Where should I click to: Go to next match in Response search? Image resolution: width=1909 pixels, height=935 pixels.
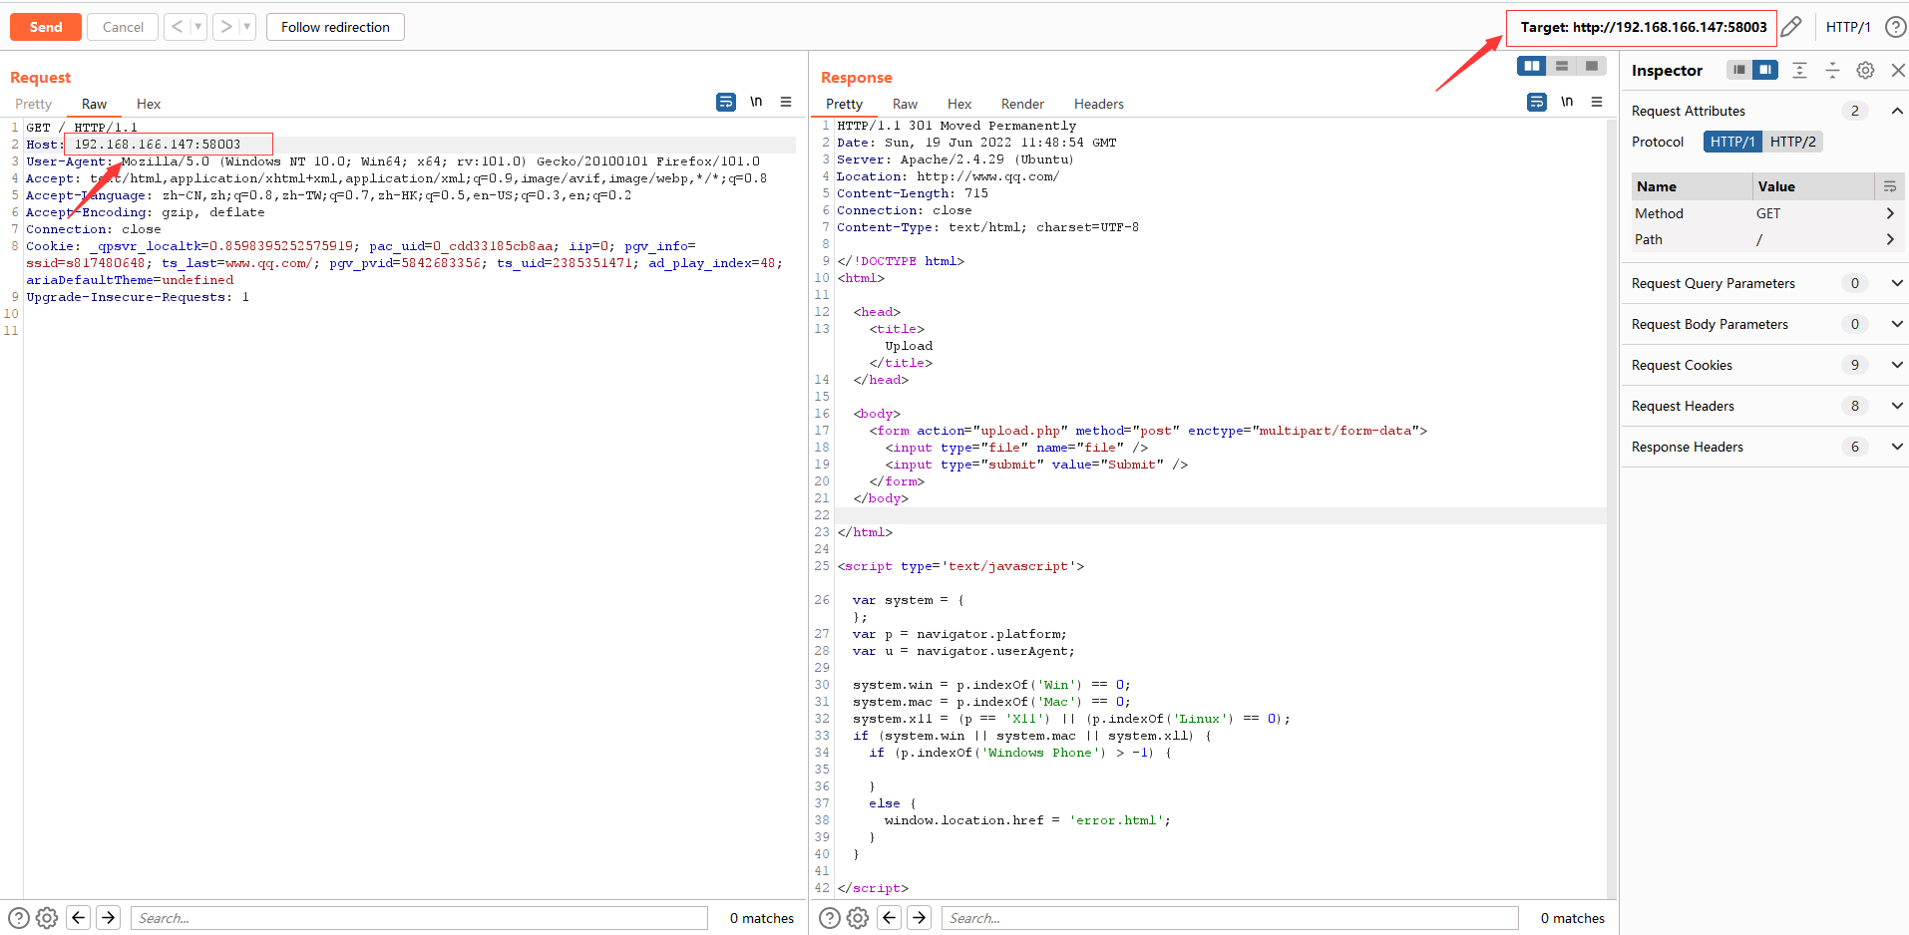coord(920,918)
